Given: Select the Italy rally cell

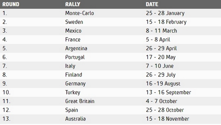Looking at the screenshot, I should [x=70, y=66].
